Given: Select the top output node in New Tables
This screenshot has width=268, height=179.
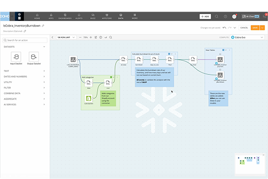Looking at the screenshot, I should pos(220,59).
